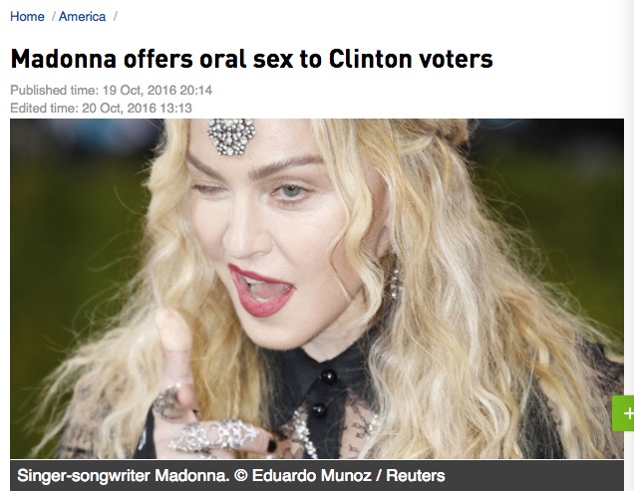Click the Published time line
This screenshot has width=634, height=491.
click(112, 90)
